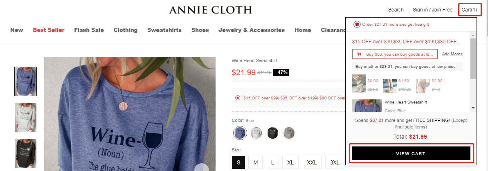Select the white color swatch

pos(256,133)
